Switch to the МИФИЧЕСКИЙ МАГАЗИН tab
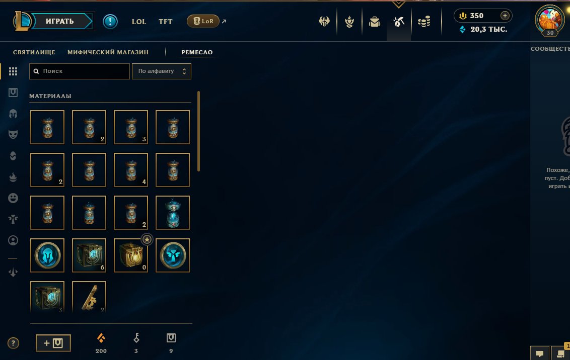This screenshot has width=570, height=360. [108, 52]
